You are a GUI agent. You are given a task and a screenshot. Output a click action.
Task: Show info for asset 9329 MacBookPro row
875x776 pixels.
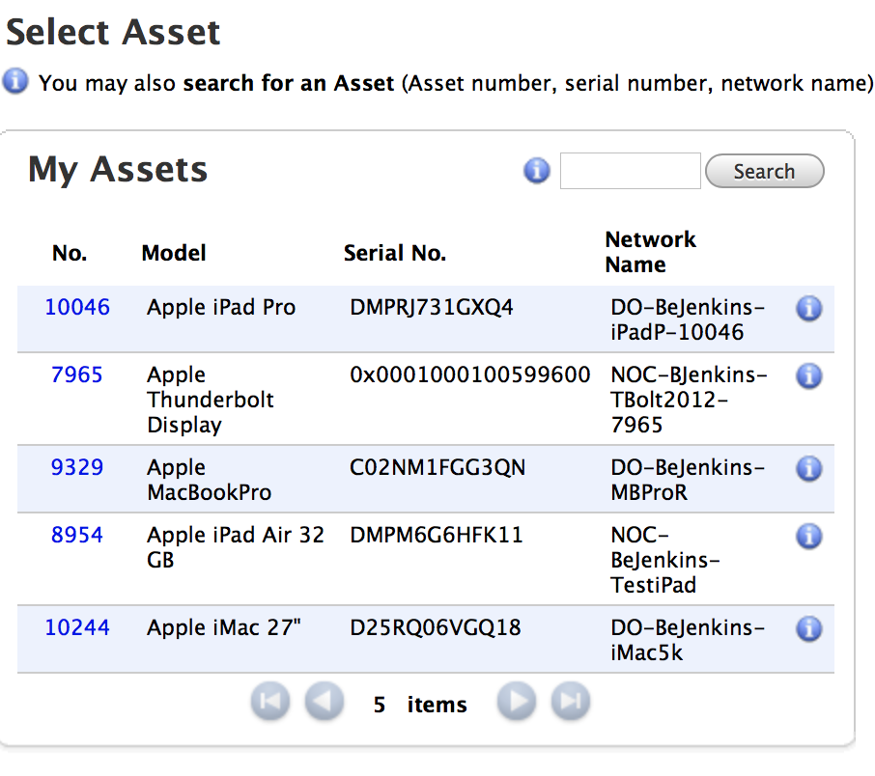(x=808, y=469)
